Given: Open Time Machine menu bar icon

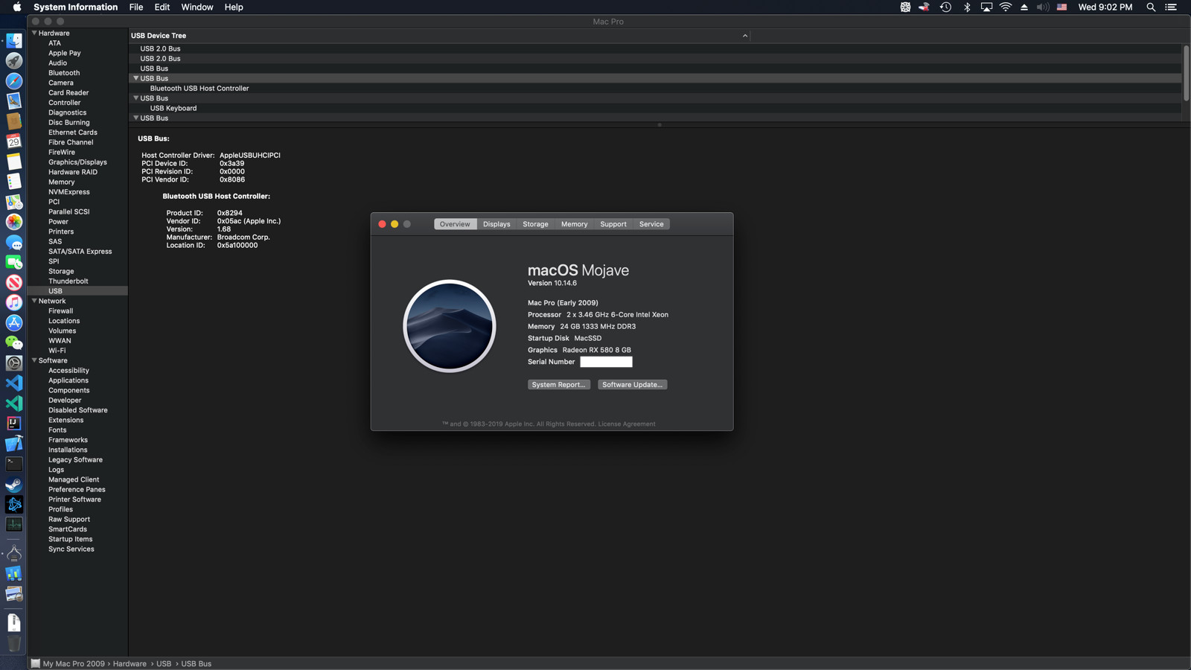Looking at the screenshot, I should point(945,7).
